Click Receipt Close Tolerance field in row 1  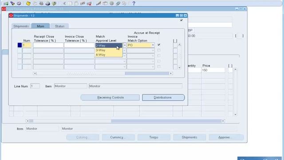pyautogui.click(x=48, y=45)
